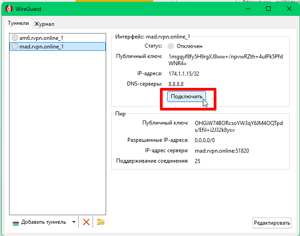Minimize the WireGuard window
300x236 pixels.
(x=248, y=9)
